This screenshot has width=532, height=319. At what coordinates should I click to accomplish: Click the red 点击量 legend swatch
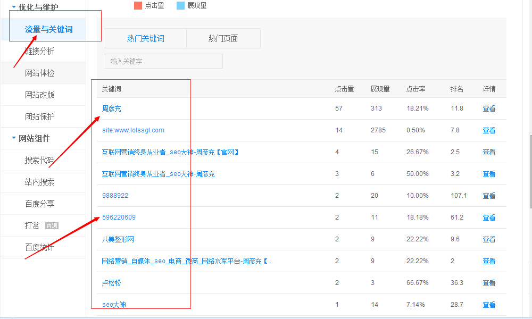[137, 5]
